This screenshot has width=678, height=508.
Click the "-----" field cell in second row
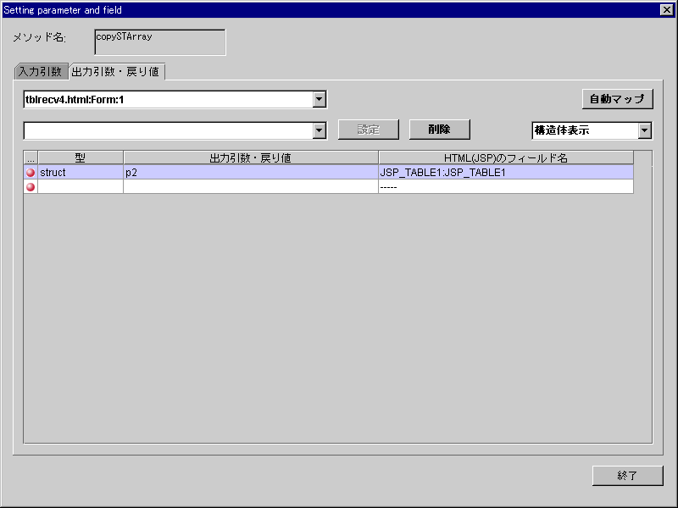click(505, 186)
